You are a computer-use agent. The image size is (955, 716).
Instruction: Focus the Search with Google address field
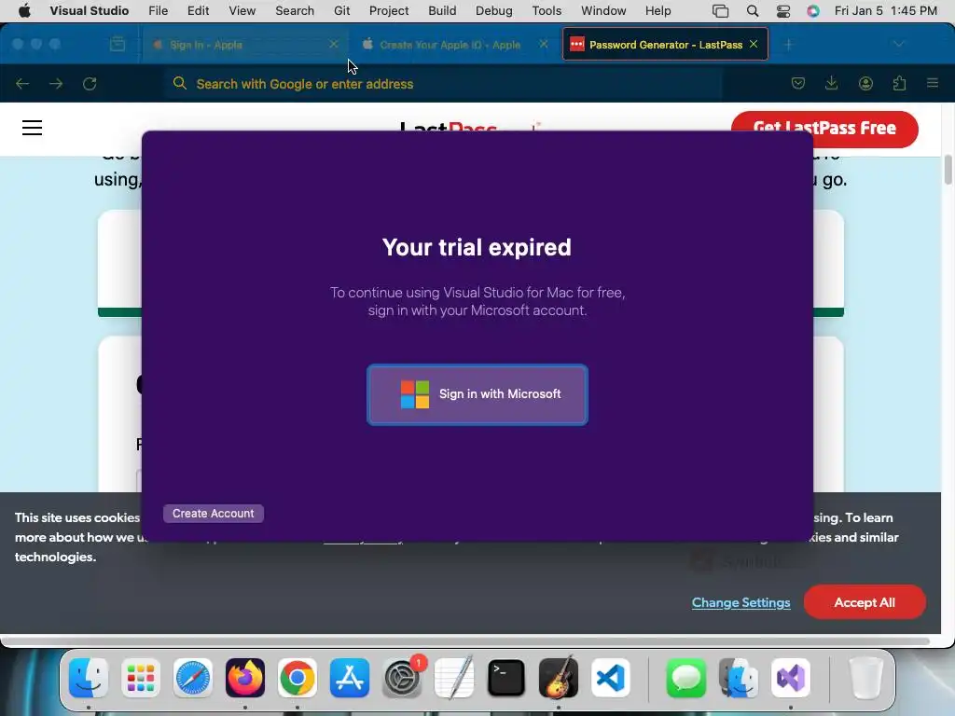[x=443, y=84]
